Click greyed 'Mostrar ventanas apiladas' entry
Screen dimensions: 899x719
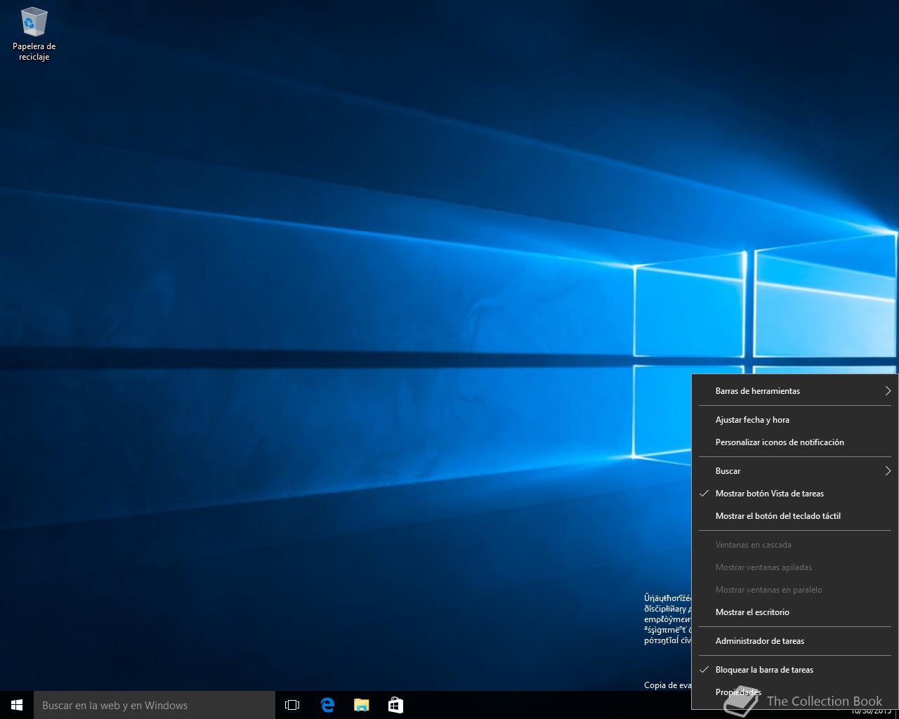pos(794,567)
